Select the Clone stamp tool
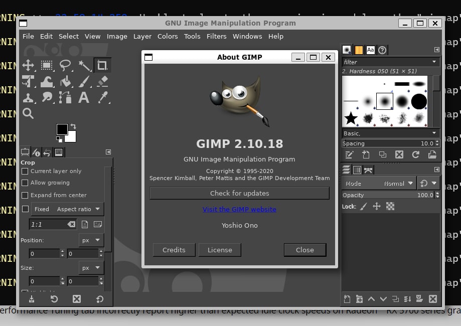Image resolution: width=461 pixels, height=326 pixels. pyautogui.click(x=28, y=98)
